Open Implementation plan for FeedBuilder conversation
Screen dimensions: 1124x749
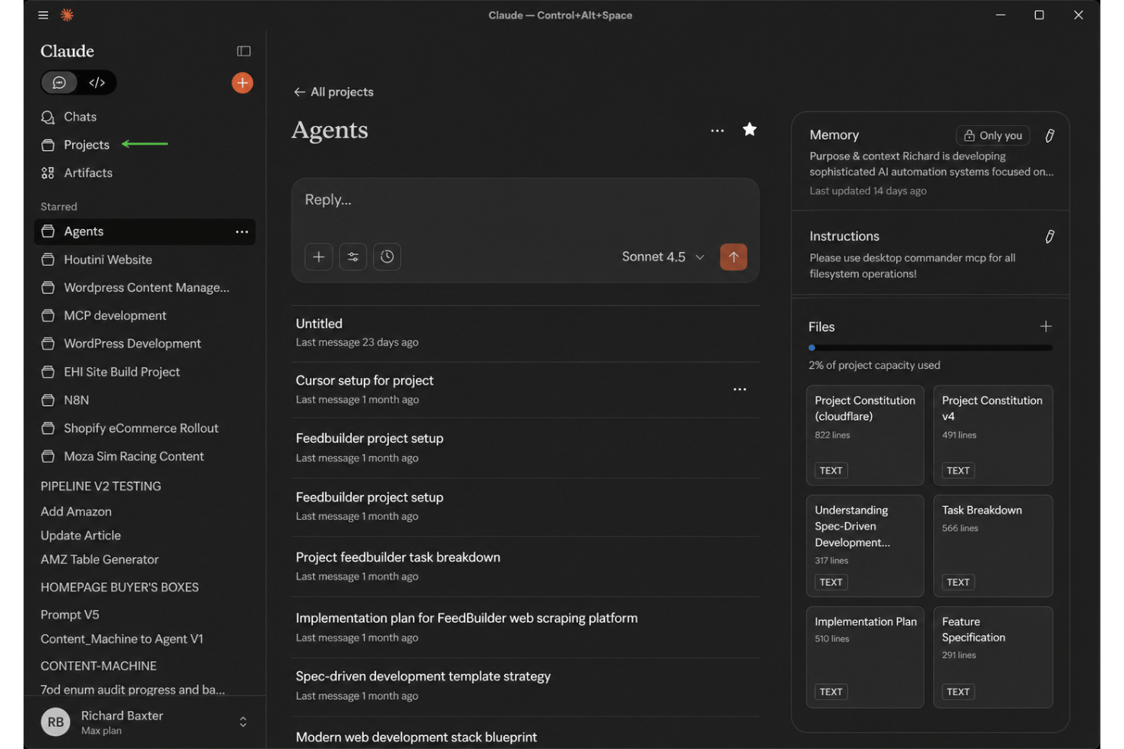pos(526,627)
